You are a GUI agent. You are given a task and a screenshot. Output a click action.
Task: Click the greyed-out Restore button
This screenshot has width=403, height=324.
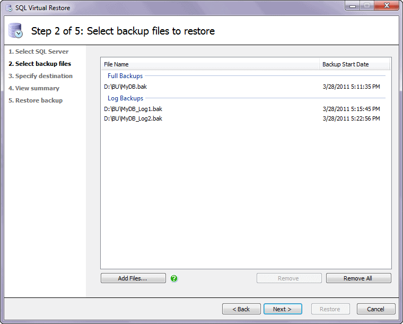[x=330, y=309]
